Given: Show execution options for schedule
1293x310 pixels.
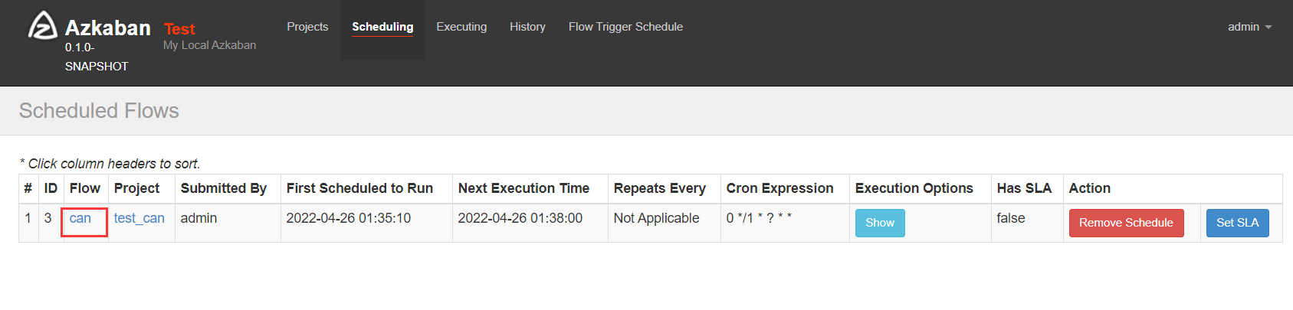Looking at the screenshot, I should pyautogui.click(x=880, y=223).
